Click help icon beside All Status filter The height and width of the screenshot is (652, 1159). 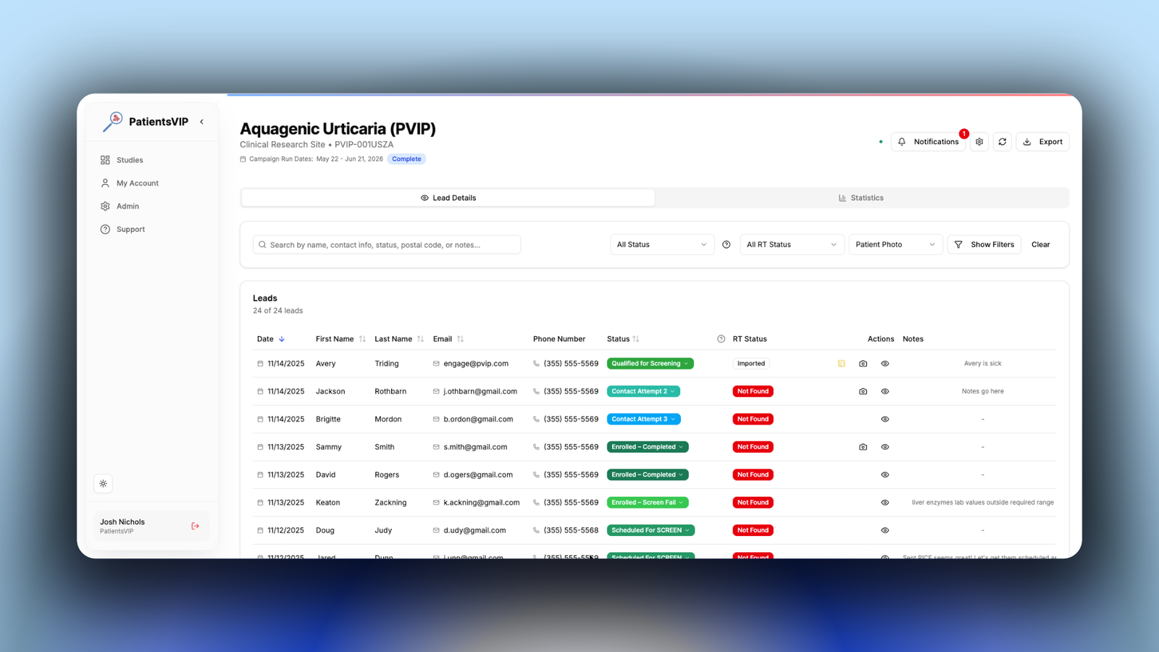[727, 245]
